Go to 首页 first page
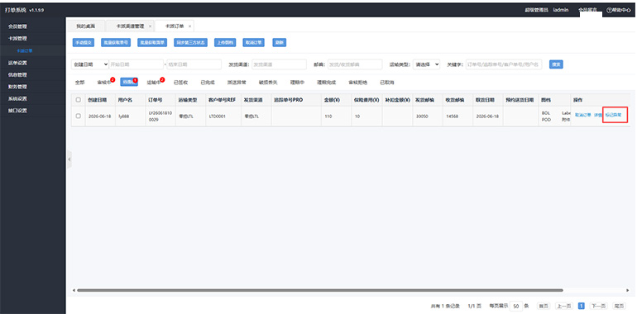The height and width of the screenshot is (314, 637). pos(544,307)
